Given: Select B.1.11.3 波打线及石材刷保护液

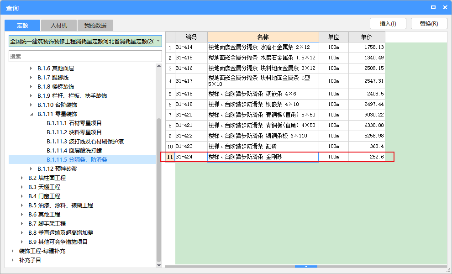Looking at the screenshot, I should 85,141.
